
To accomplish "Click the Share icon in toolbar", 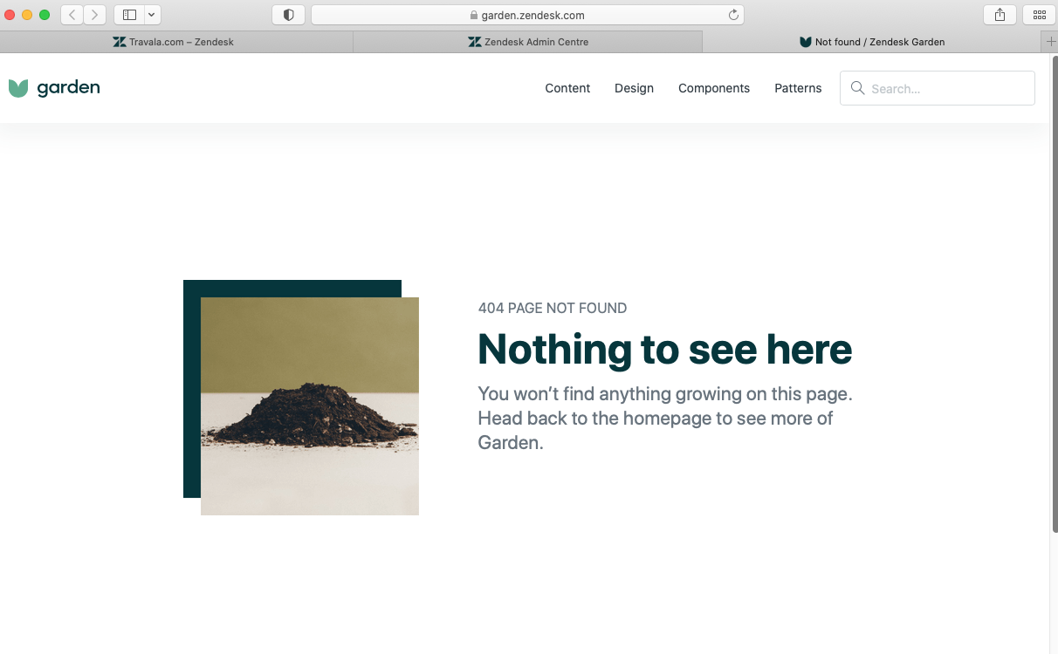I will click(x=1000, y=15).
